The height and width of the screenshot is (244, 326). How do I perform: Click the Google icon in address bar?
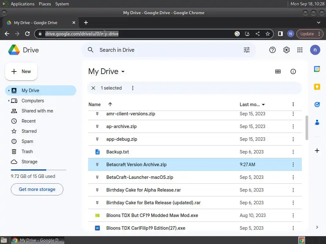tap(237, 34)
